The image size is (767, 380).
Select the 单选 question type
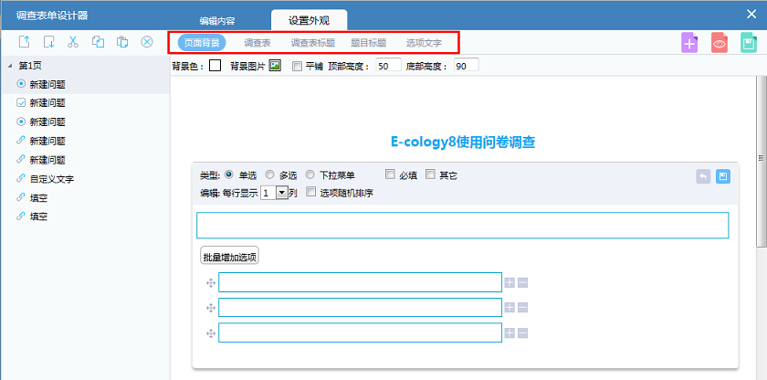pyautogui.click(x=229, y=174)
